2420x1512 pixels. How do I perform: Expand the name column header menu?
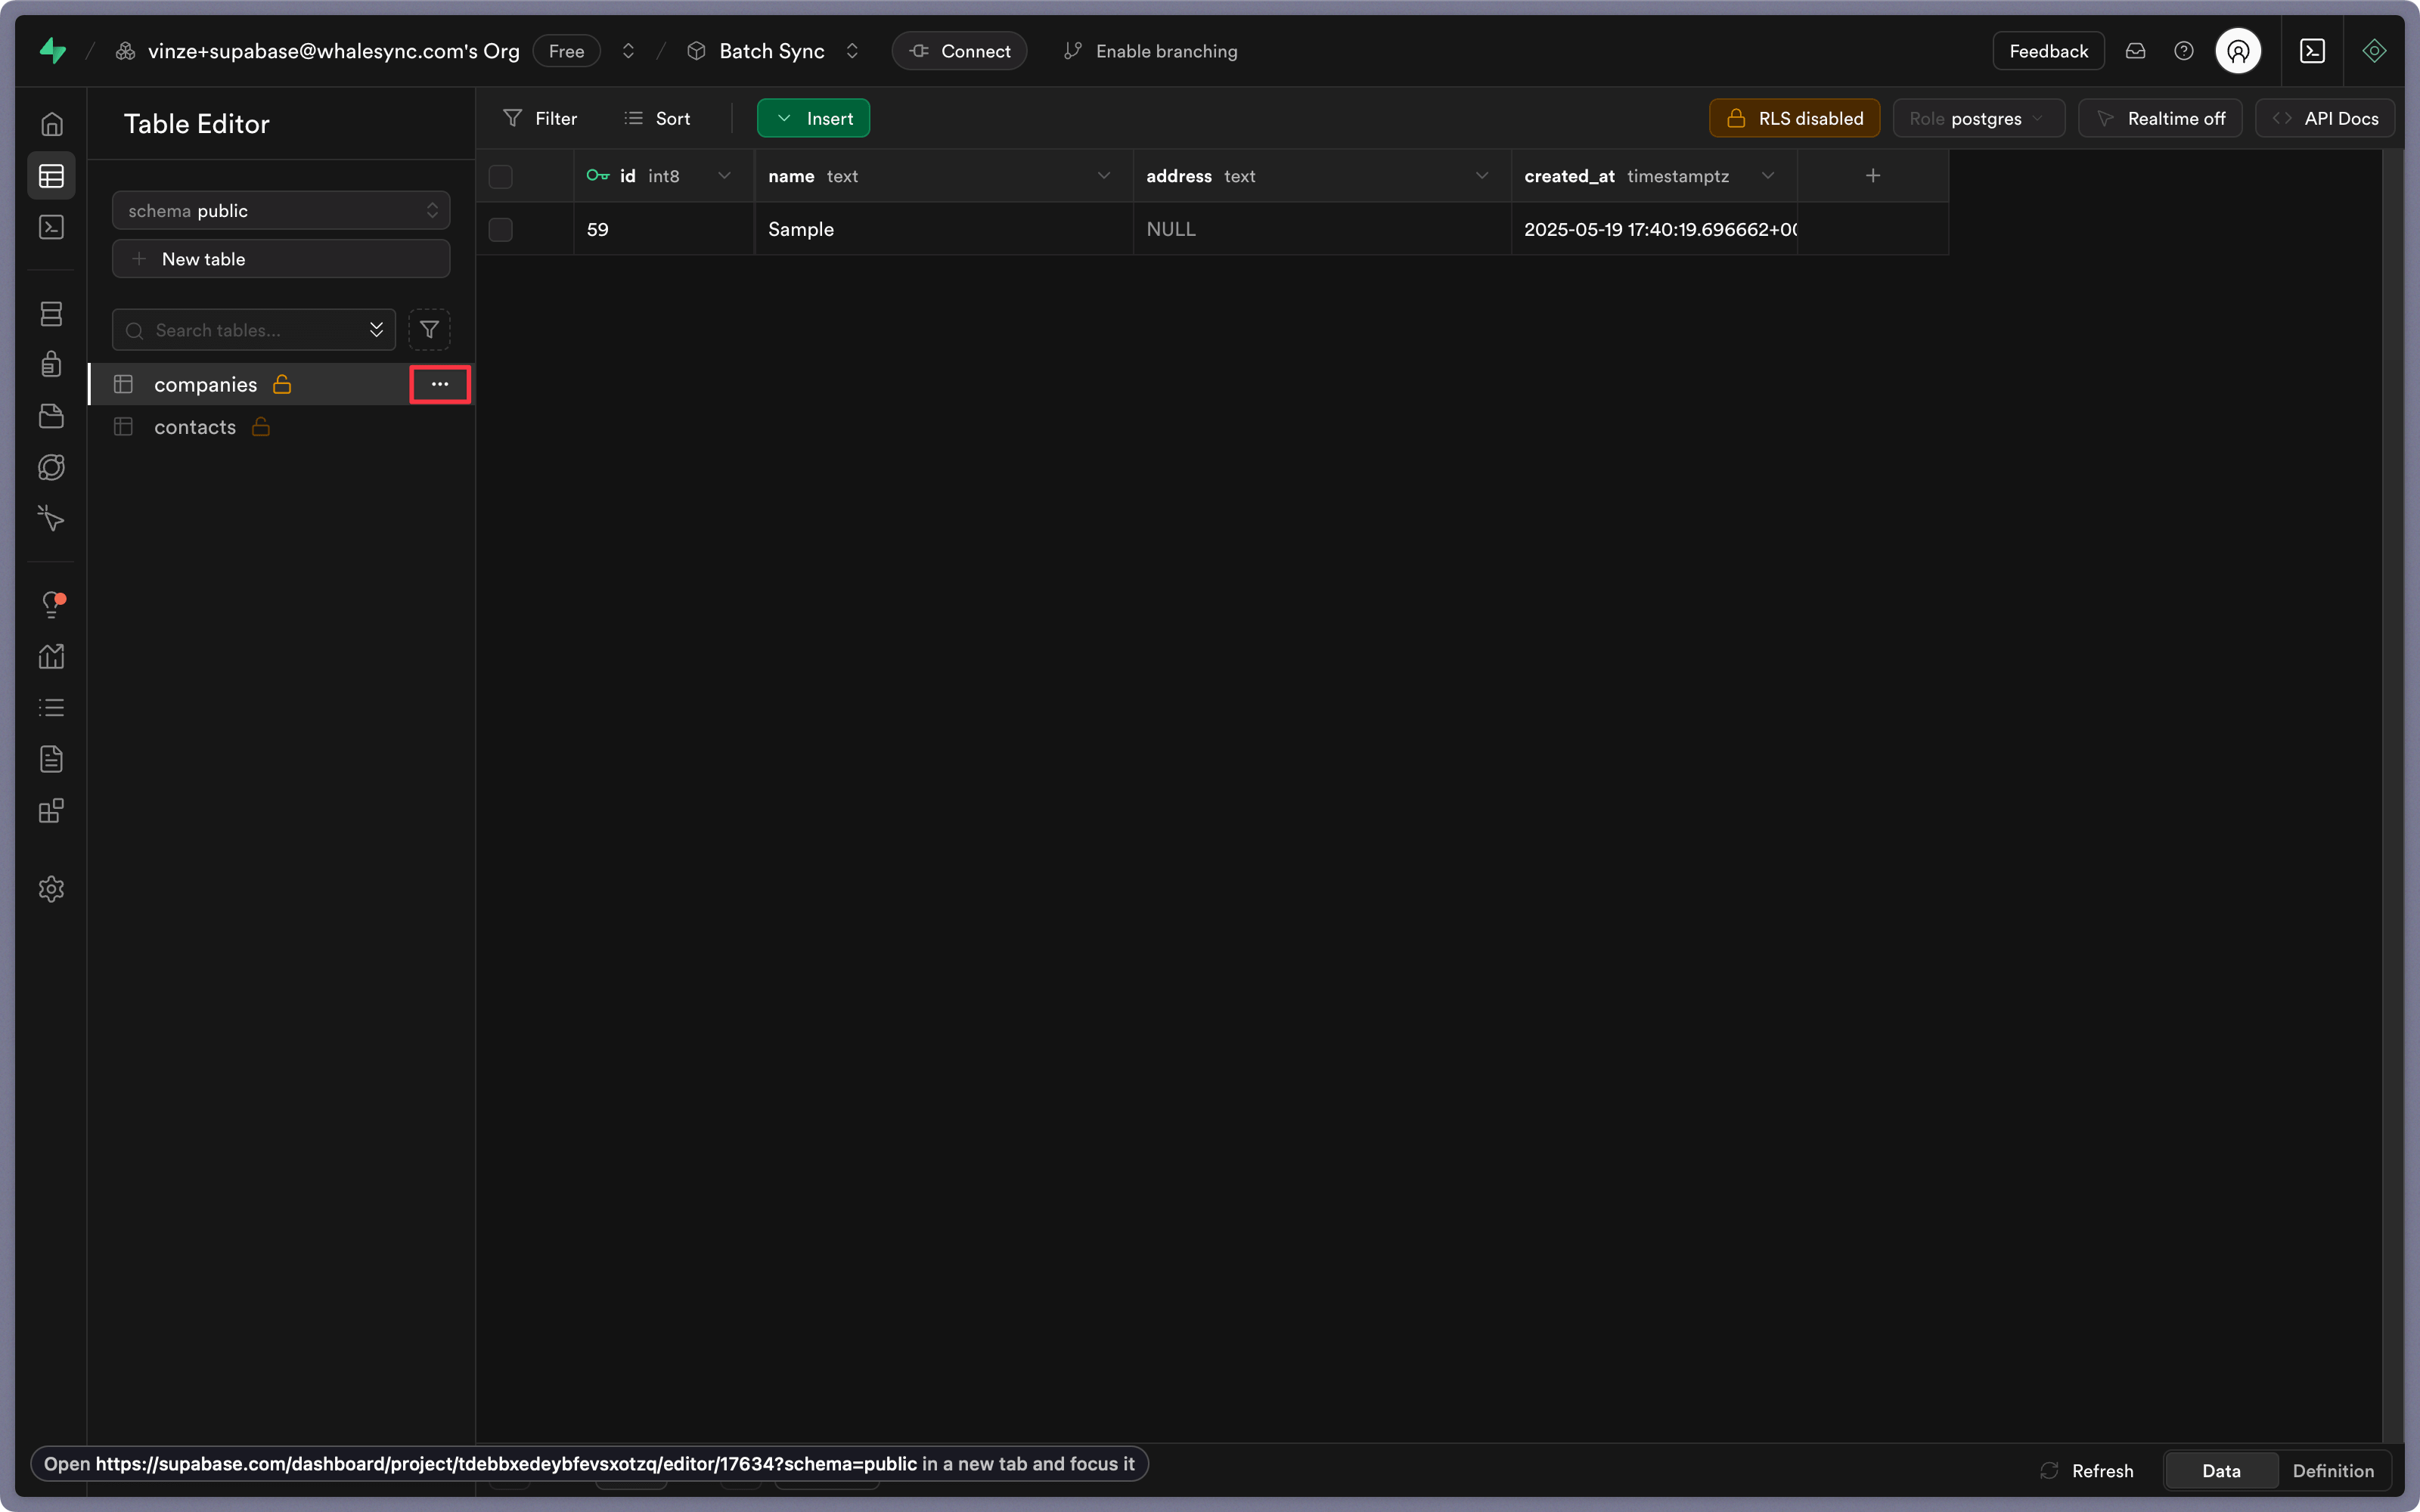tap(1104, 176)
